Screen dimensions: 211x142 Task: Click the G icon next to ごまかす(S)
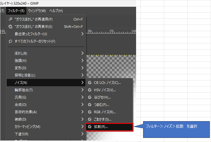(x=90, y=119)
